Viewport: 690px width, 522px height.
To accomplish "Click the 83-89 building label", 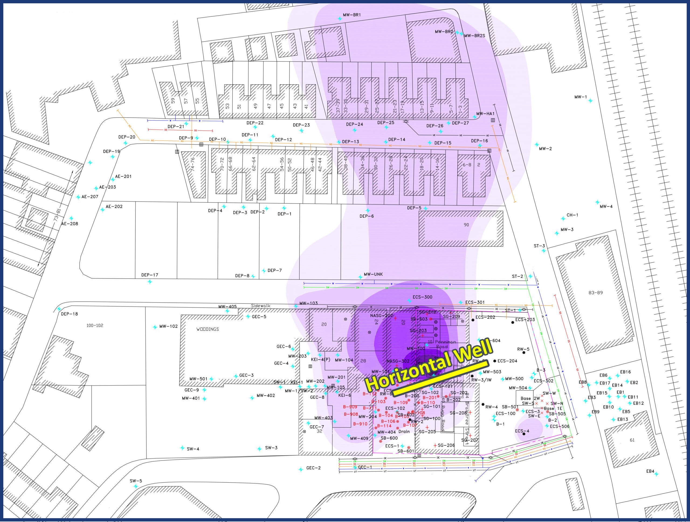I will (595, 292).
